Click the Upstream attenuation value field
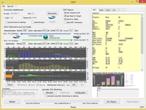Viewport: 146px width, 110px height. point(45,44)
